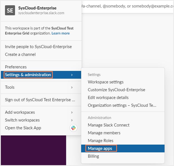Choose Customize SysCloud-Enterprise

[x=116, y=90]
